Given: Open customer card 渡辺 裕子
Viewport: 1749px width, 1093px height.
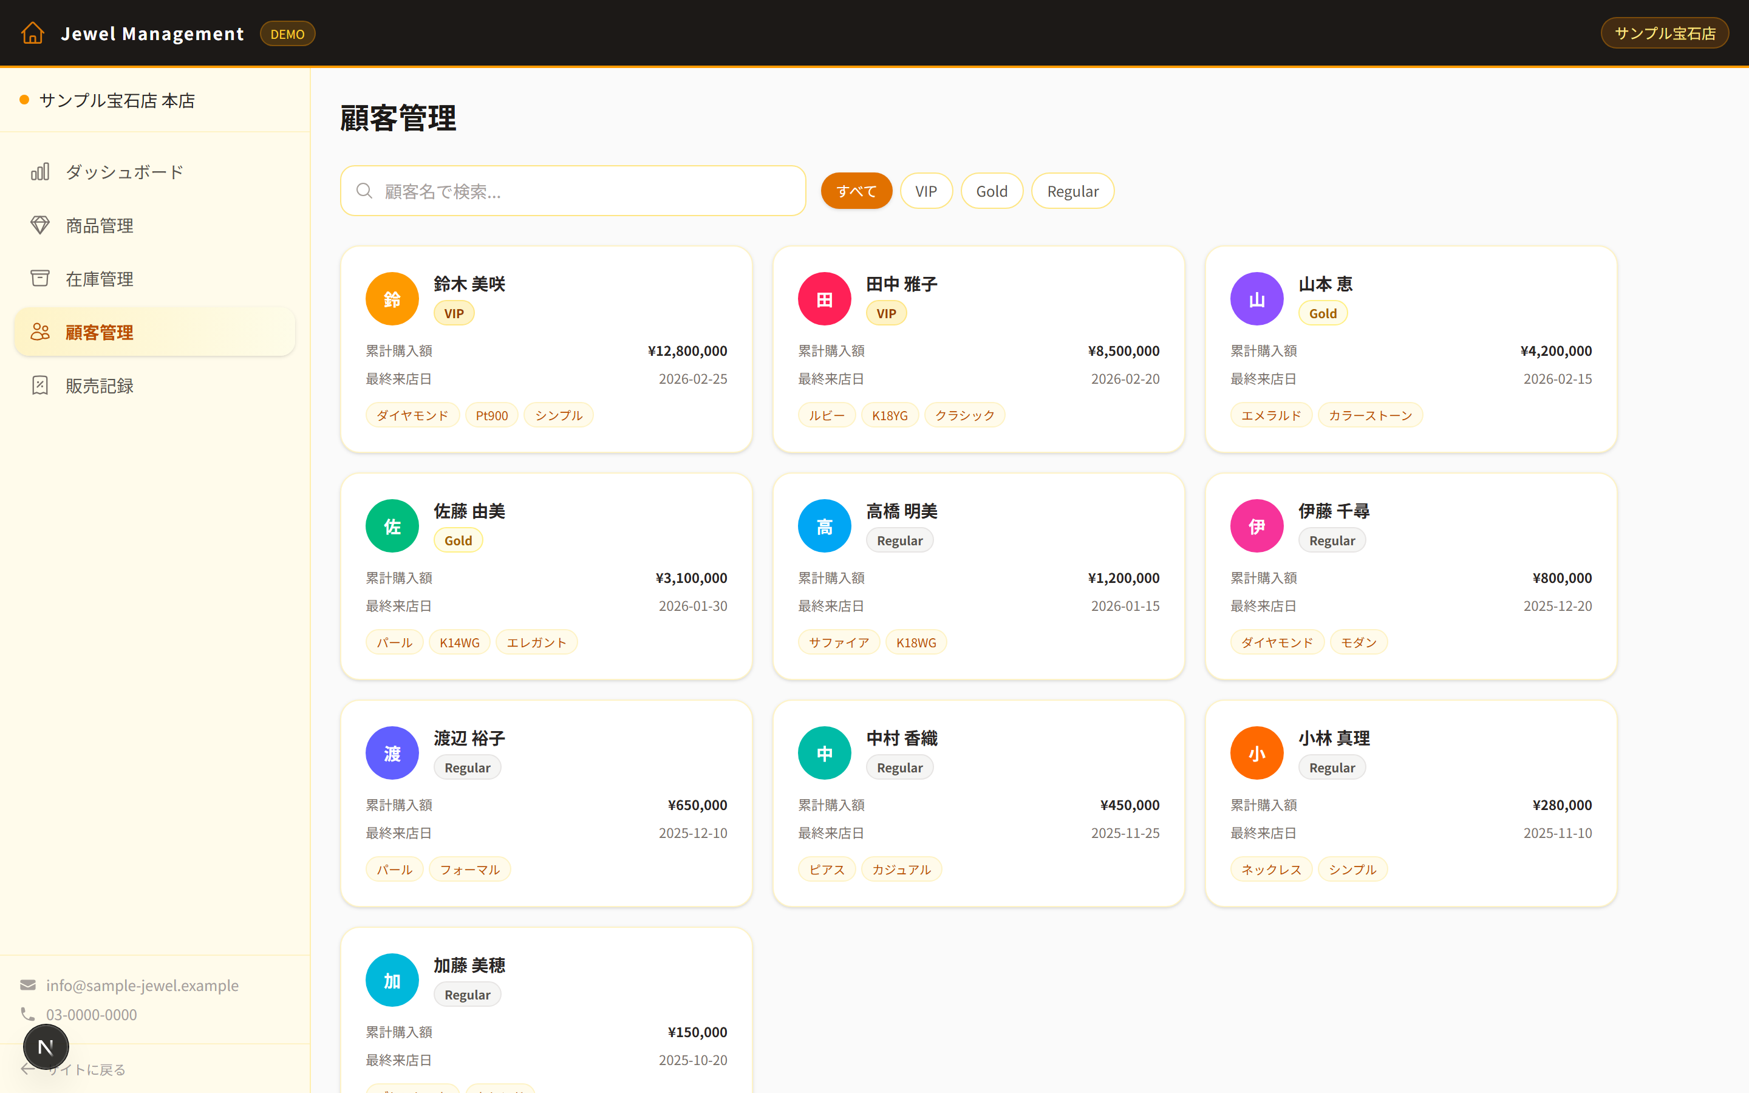Looking at the screenshot, I should pos(547,803).
